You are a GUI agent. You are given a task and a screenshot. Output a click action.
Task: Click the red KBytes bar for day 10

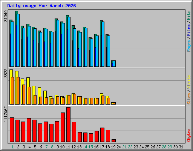point(63,127)
